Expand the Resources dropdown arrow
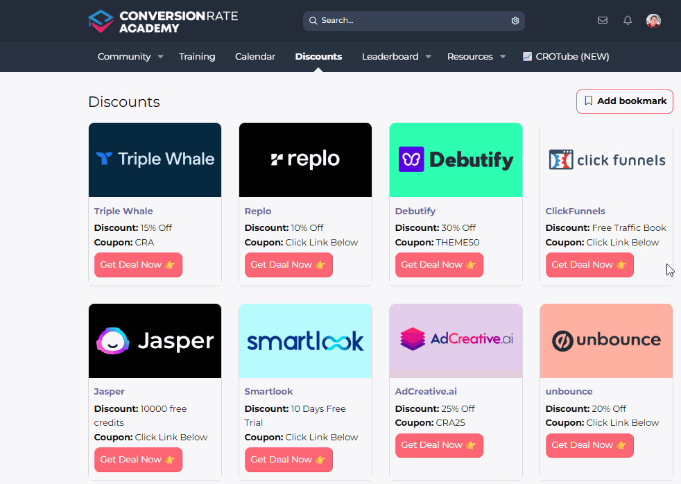The height and width of the screenshot is (484, 681). click(x=503, y=56)
